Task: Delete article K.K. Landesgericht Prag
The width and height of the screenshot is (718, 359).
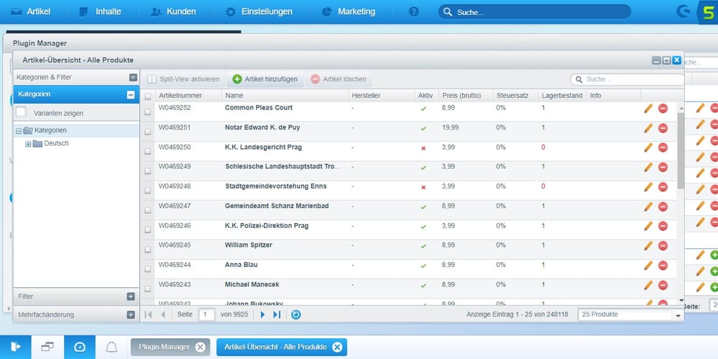Action: coord(663,147)
